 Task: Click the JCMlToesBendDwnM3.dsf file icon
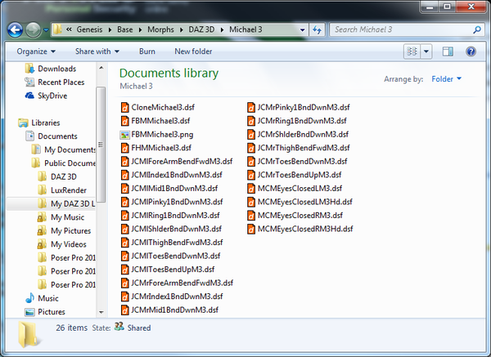[x=124, y=256]
